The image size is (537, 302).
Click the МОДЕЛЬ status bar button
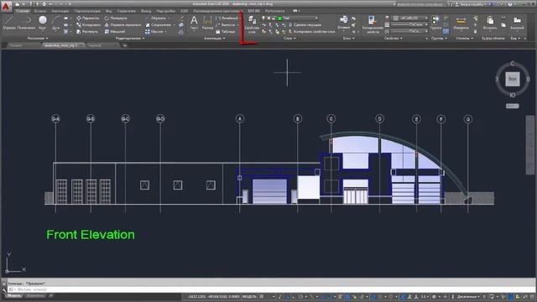coord(249,296)
